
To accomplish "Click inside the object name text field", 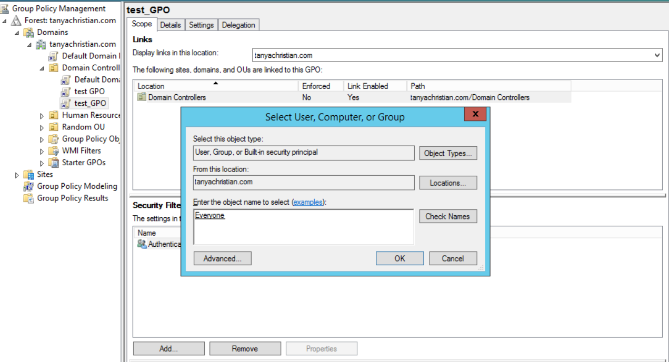I will [x=303, y=226].
